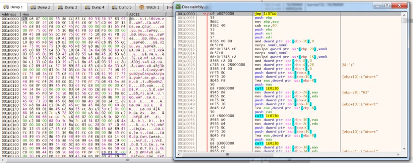The image size is (413, 163).
Task: Select dump row address 001E0000
Action: (x=10, y=19)
